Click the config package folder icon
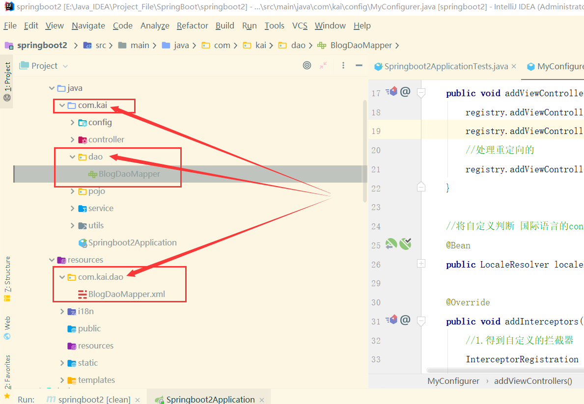584x404 pixels. click(83, 123)
